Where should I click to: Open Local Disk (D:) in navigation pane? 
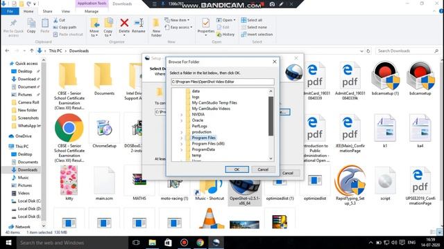coord(26,209)
